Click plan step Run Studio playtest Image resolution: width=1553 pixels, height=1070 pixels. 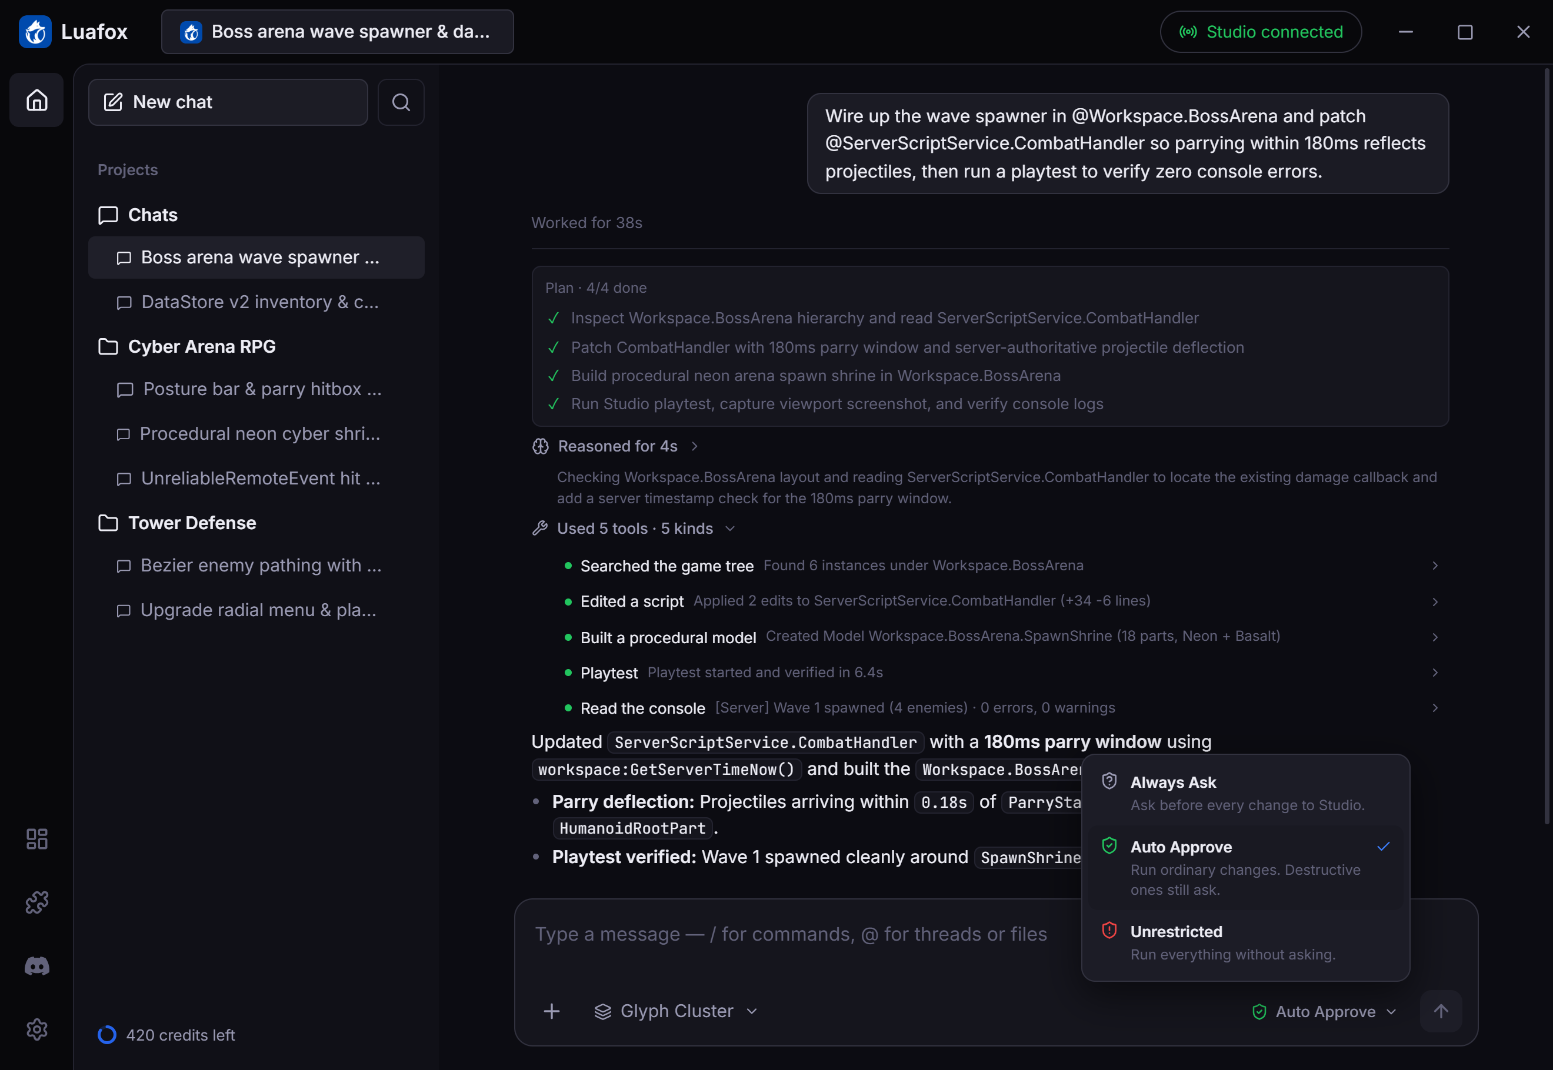(837, 404)
